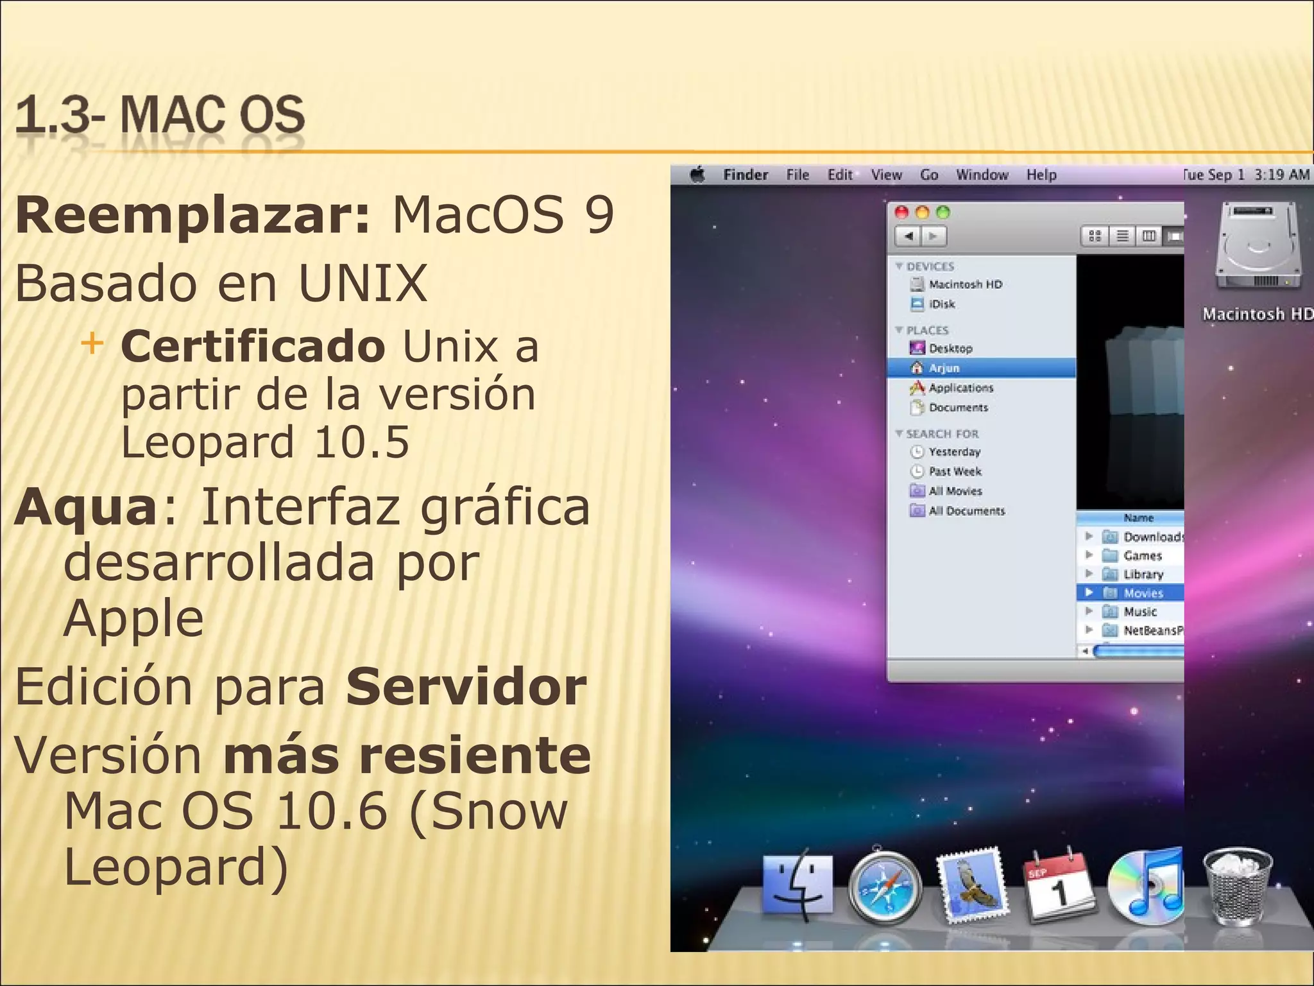Open the View menu

click(886, 175)
